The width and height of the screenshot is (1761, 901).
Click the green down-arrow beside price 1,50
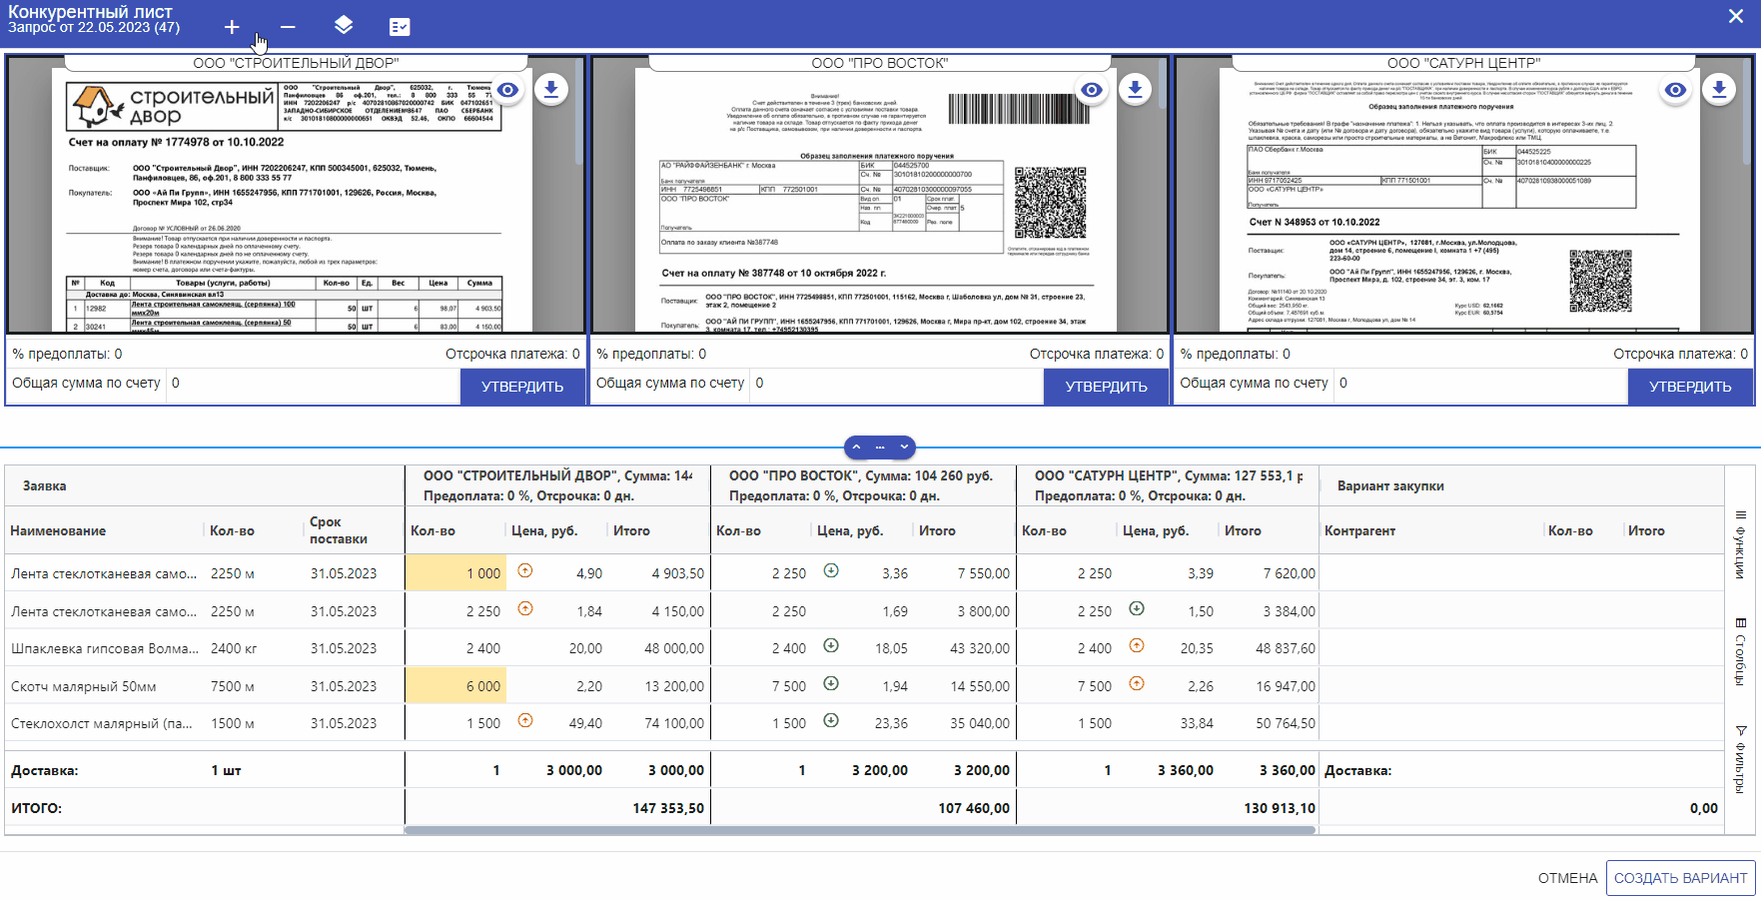[1137, 608]
